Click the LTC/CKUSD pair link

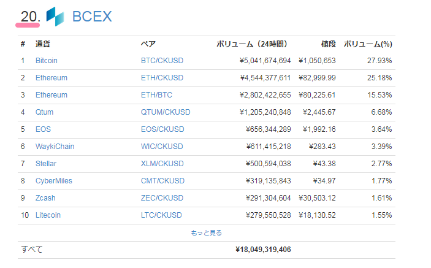(162, 215)
